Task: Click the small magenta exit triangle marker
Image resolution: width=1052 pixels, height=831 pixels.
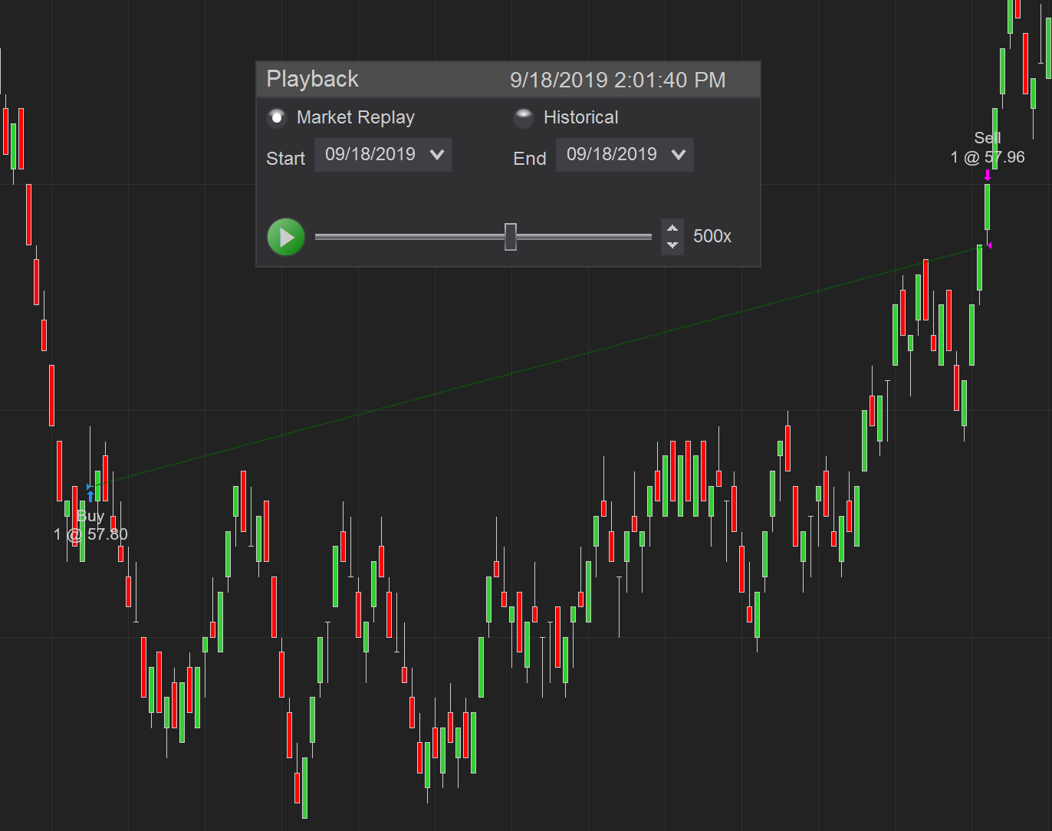Action: [x=989, y=245]
